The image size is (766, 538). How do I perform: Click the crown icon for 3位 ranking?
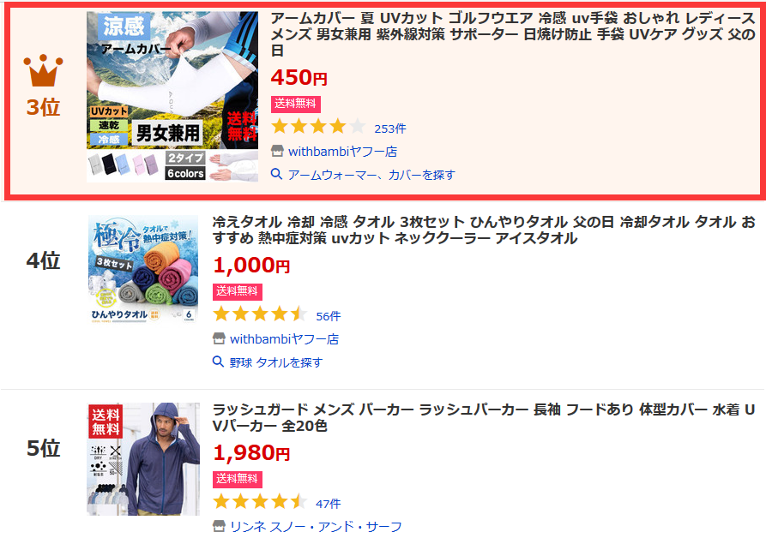(43, 70)
